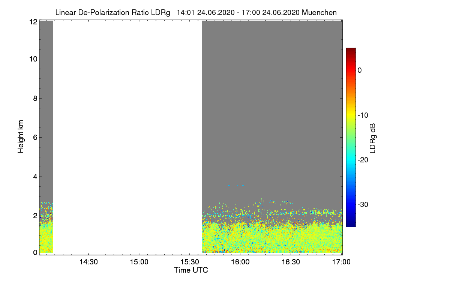Click the colorbar tick label '-10'
This screenshot has height=300, width=450.
pyautogui.click(x=363, y=115)
